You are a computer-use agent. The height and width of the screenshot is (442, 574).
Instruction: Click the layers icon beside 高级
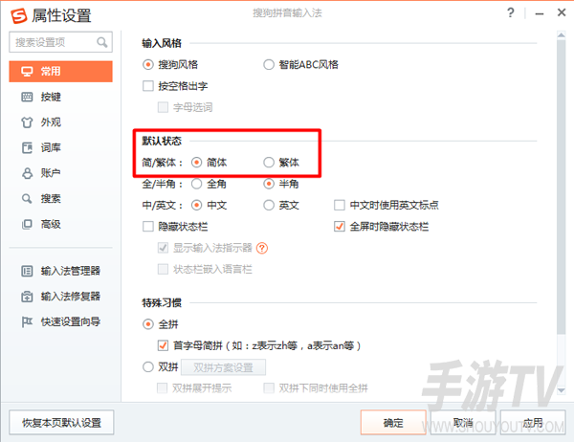(27, 224)
